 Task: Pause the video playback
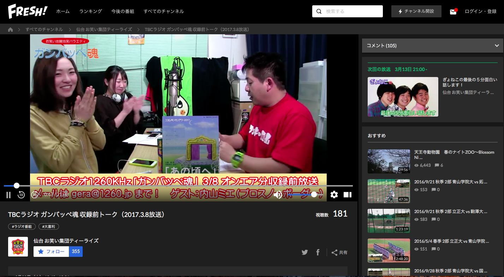[8, 195]
